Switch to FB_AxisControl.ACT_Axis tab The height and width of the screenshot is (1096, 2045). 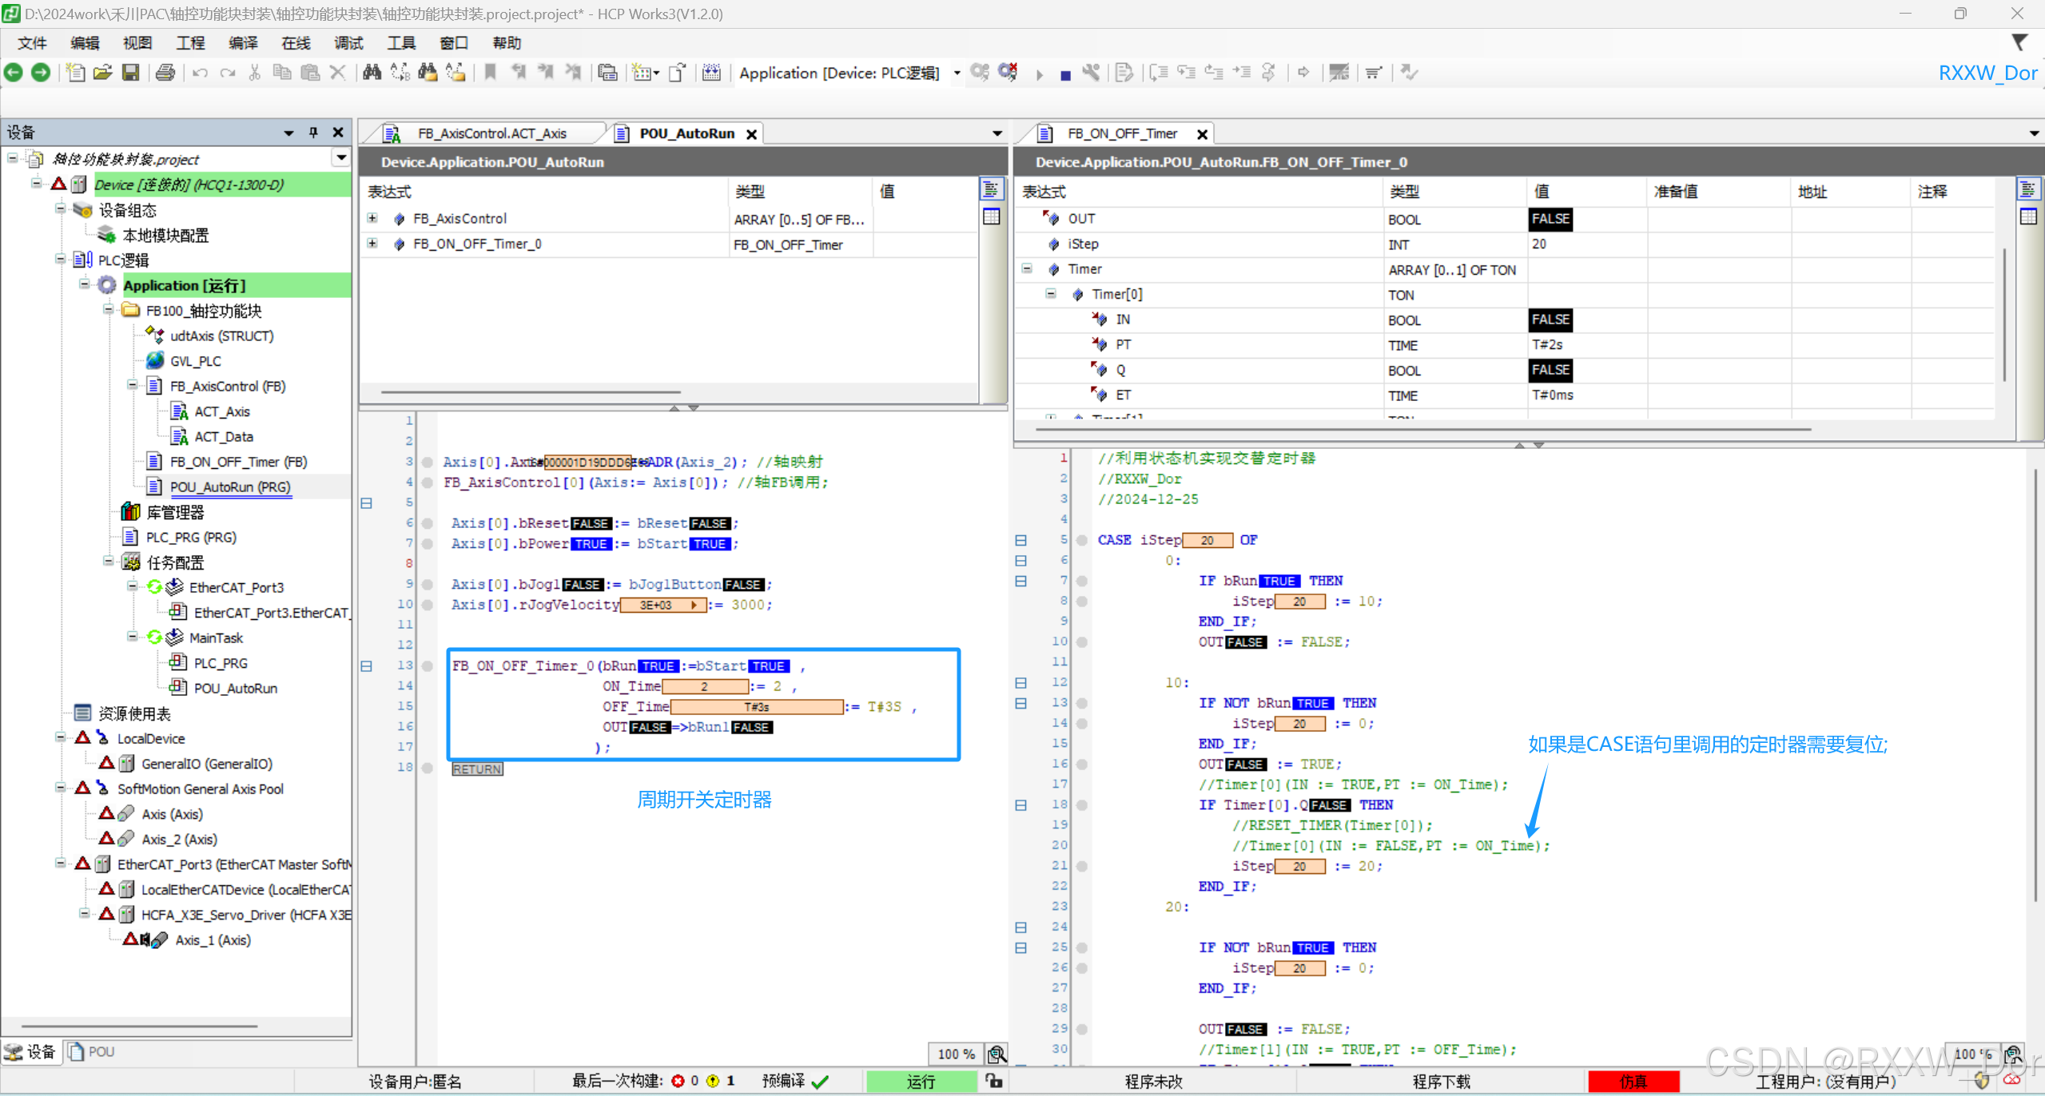click(x=491, y=133)
